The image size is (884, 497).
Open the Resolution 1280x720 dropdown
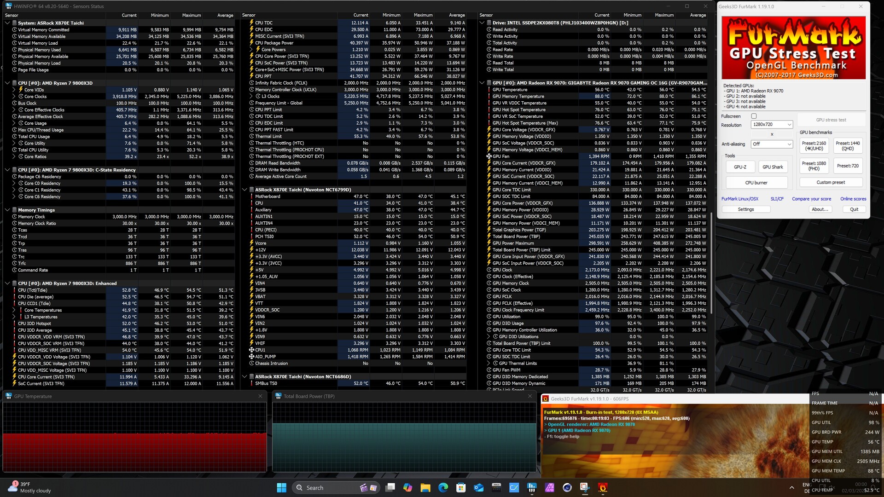click(771, 125)
